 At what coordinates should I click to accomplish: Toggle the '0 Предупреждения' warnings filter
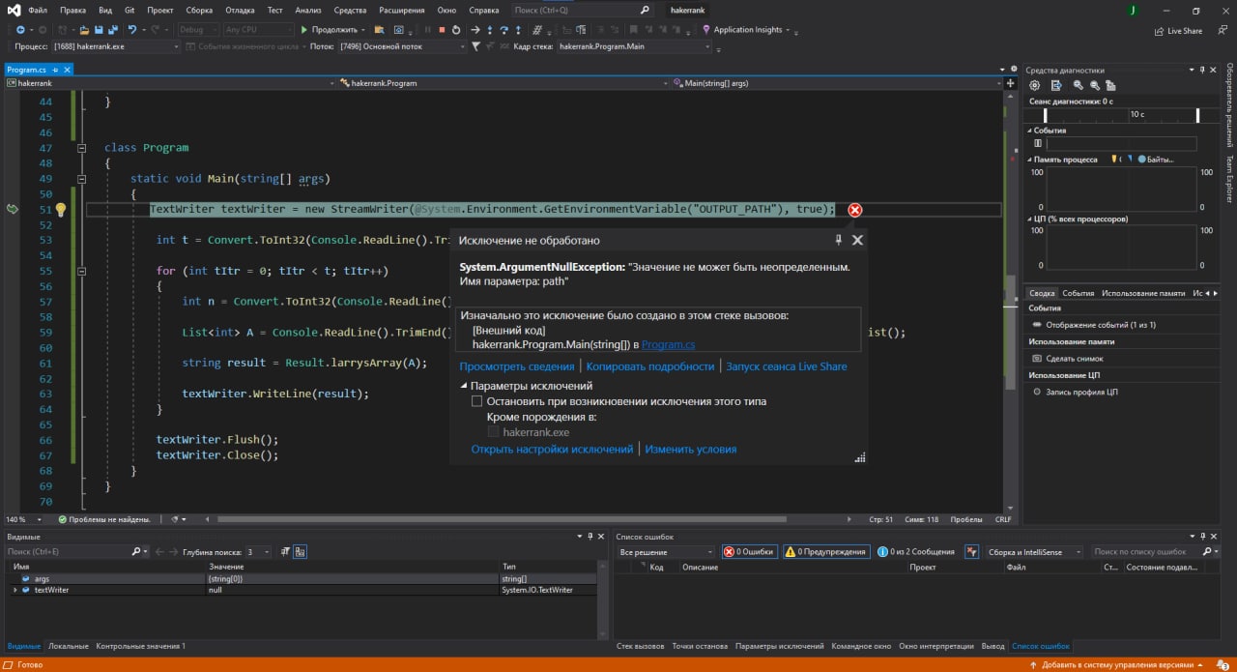[825, 552]
